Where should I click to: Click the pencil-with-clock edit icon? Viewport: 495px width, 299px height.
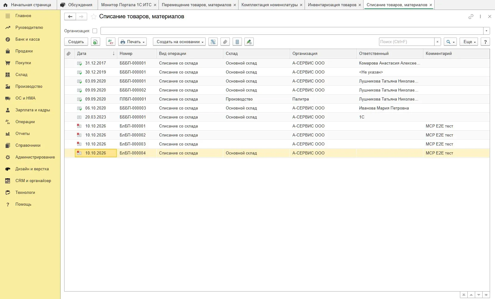pos(249,42)
